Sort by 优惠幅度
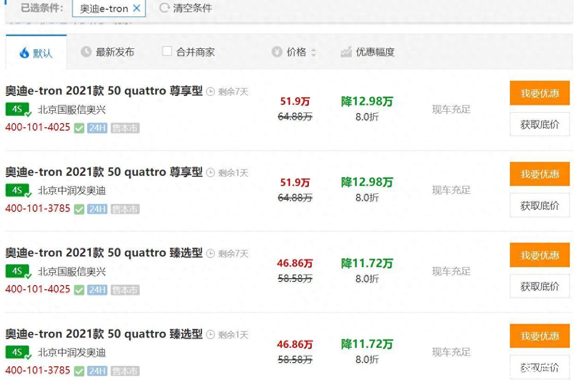Image resolution: width=574 pixels, height=382 pixels. (375, 52)
